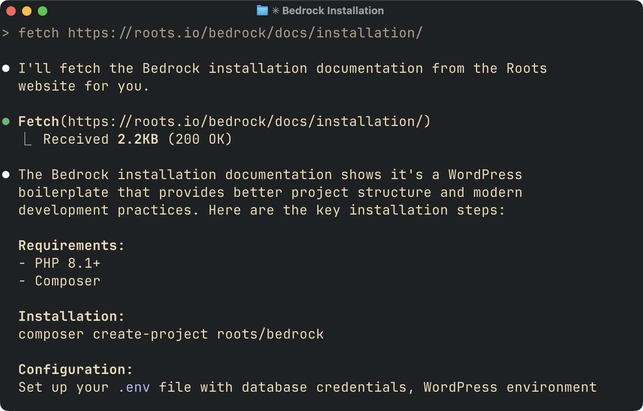Viewport: 643px width, 411px height.
Task: Click the white bullet before "I'll fetch"
Action: pos(6,68)
